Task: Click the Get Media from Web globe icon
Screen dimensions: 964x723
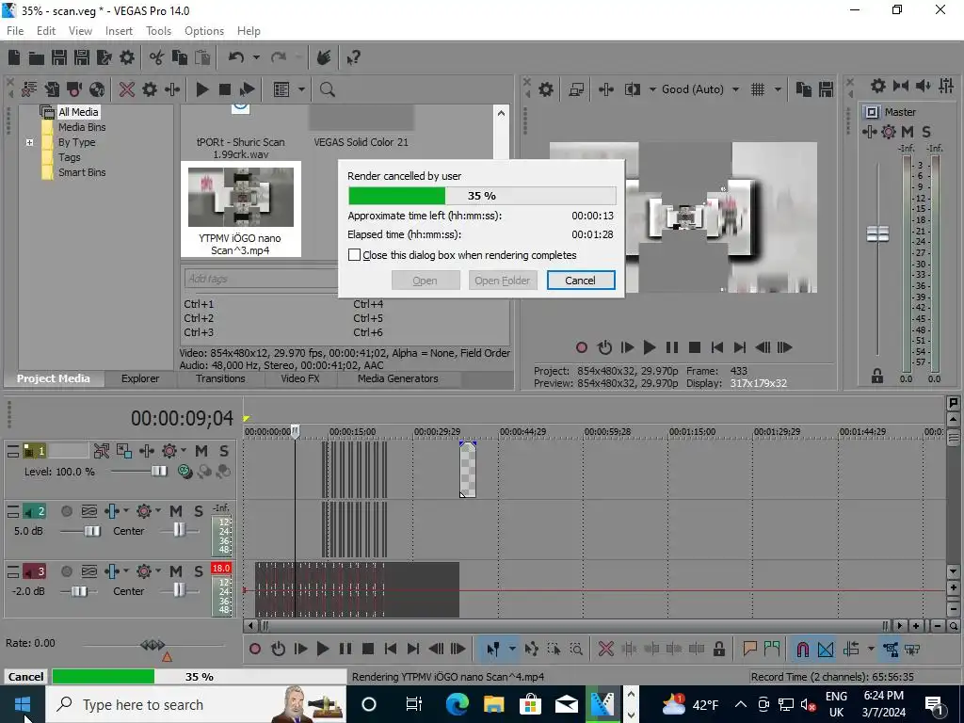Action: click(97, 89)
